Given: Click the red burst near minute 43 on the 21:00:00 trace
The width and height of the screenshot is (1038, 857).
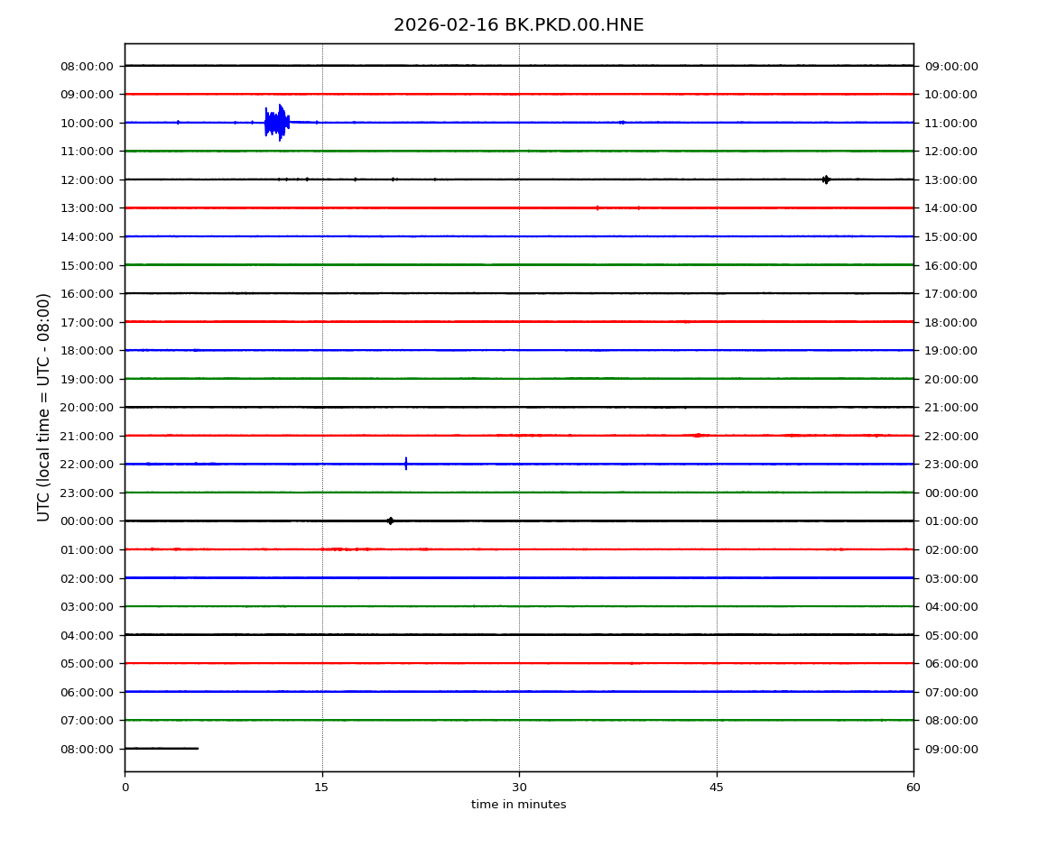Looking at the screenshot, I should 697,435.
